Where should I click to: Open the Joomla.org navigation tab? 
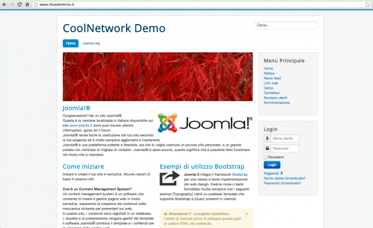coord(91,43)
